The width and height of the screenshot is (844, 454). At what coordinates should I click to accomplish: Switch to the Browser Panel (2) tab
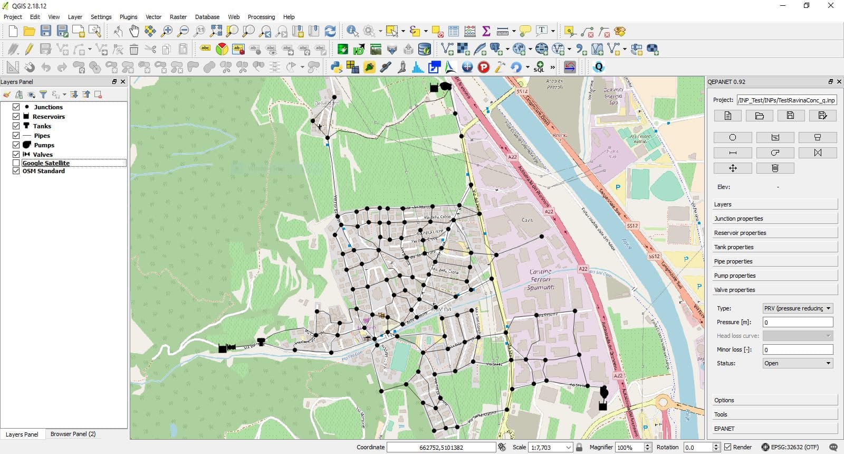(x=73, y=434)
